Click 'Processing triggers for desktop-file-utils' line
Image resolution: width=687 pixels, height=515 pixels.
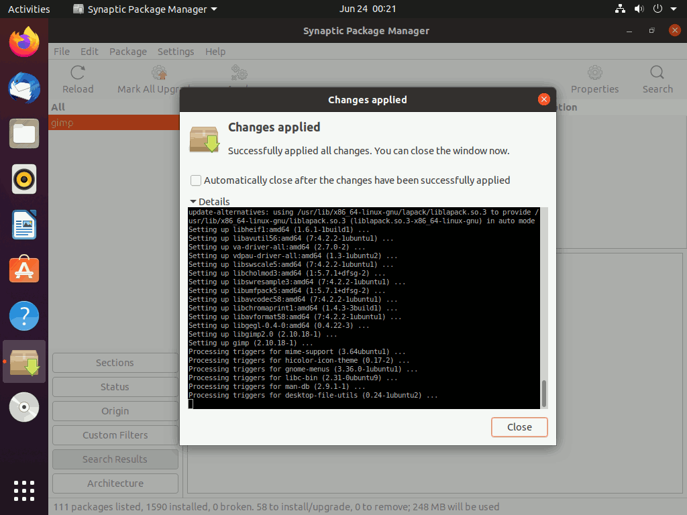point(313,396)
